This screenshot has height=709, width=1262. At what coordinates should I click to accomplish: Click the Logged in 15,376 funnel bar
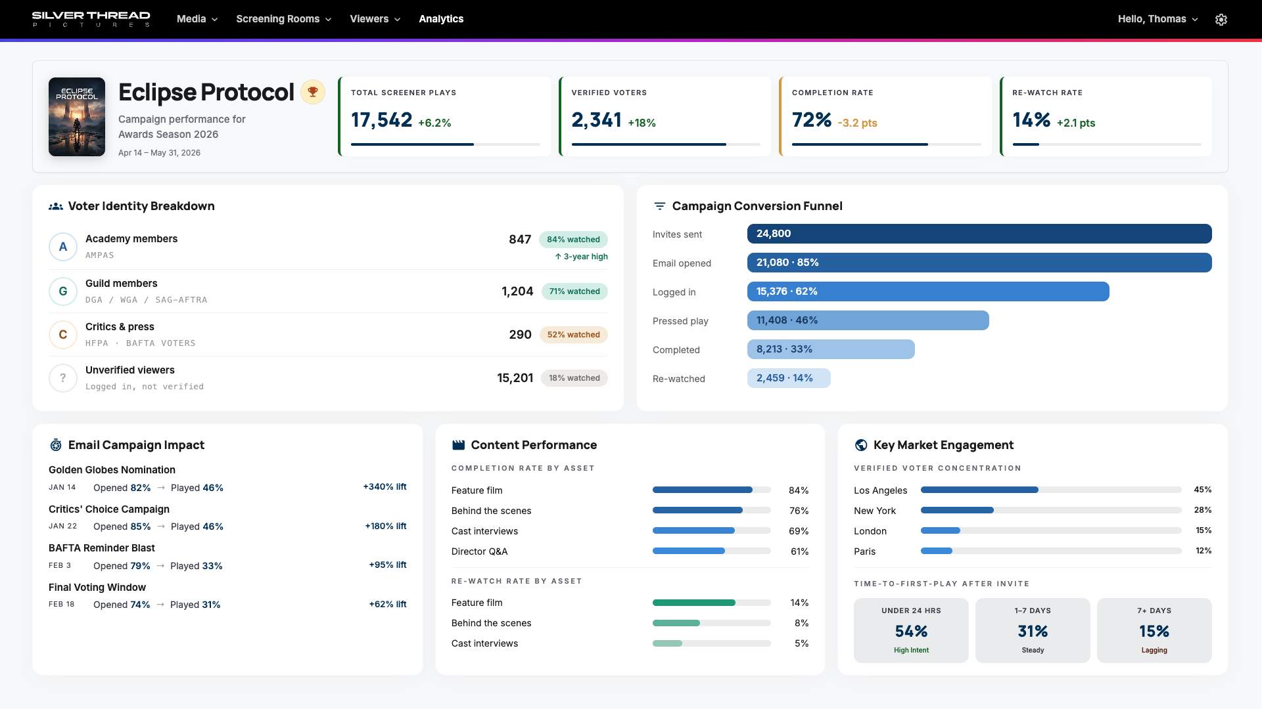(928, 291)
